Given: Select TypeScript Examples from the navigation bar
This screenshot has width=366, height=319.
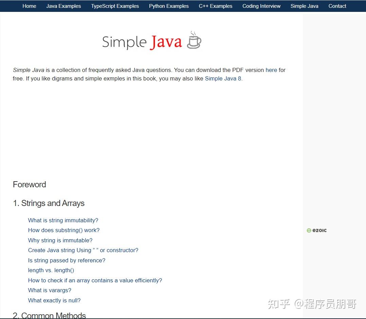Looking at the screenshot, I should 115,6.
